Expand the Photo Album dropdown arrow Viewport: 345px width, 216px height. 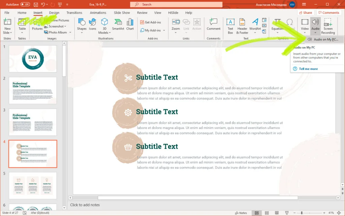coord(70,32)
